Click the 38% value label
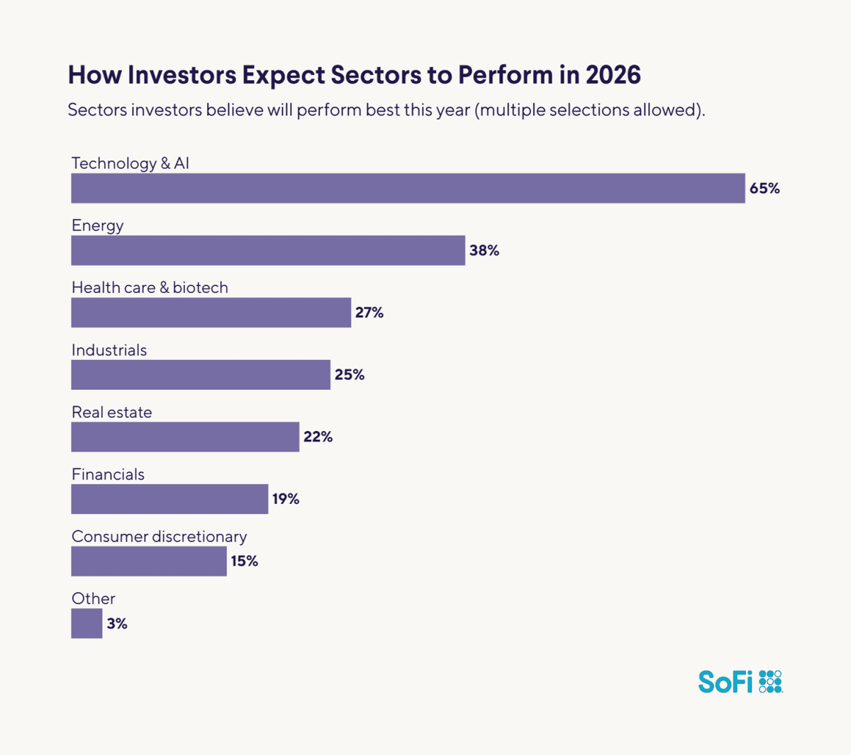 [484, 250]
